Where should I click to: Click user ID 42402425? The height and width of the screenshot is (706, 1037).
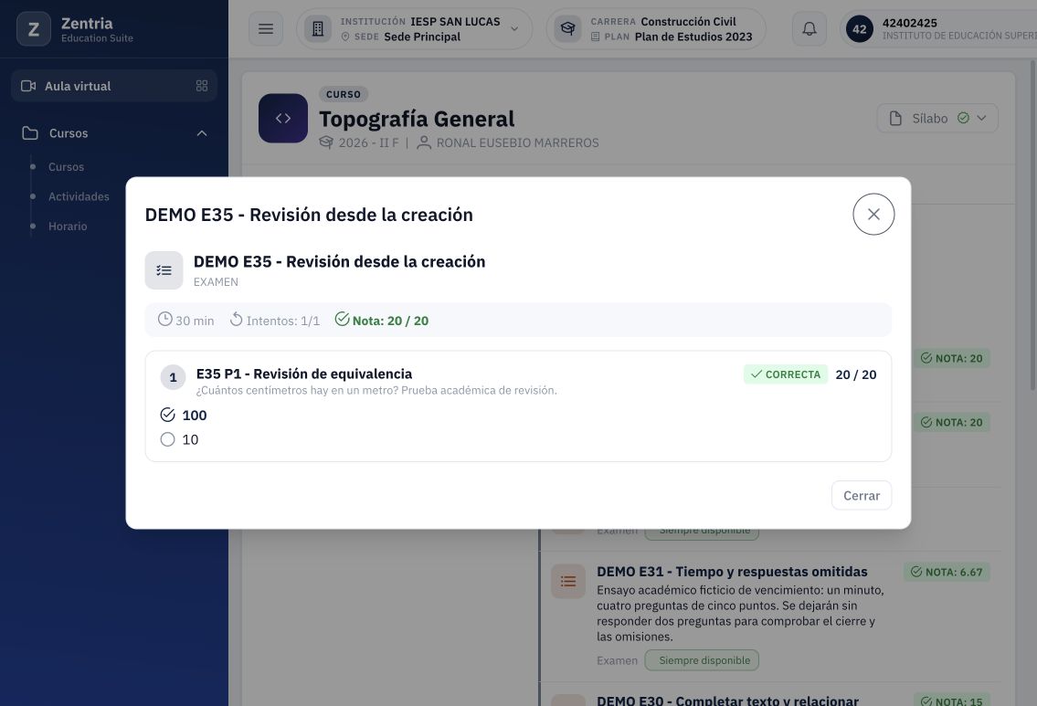coord(909,23)
